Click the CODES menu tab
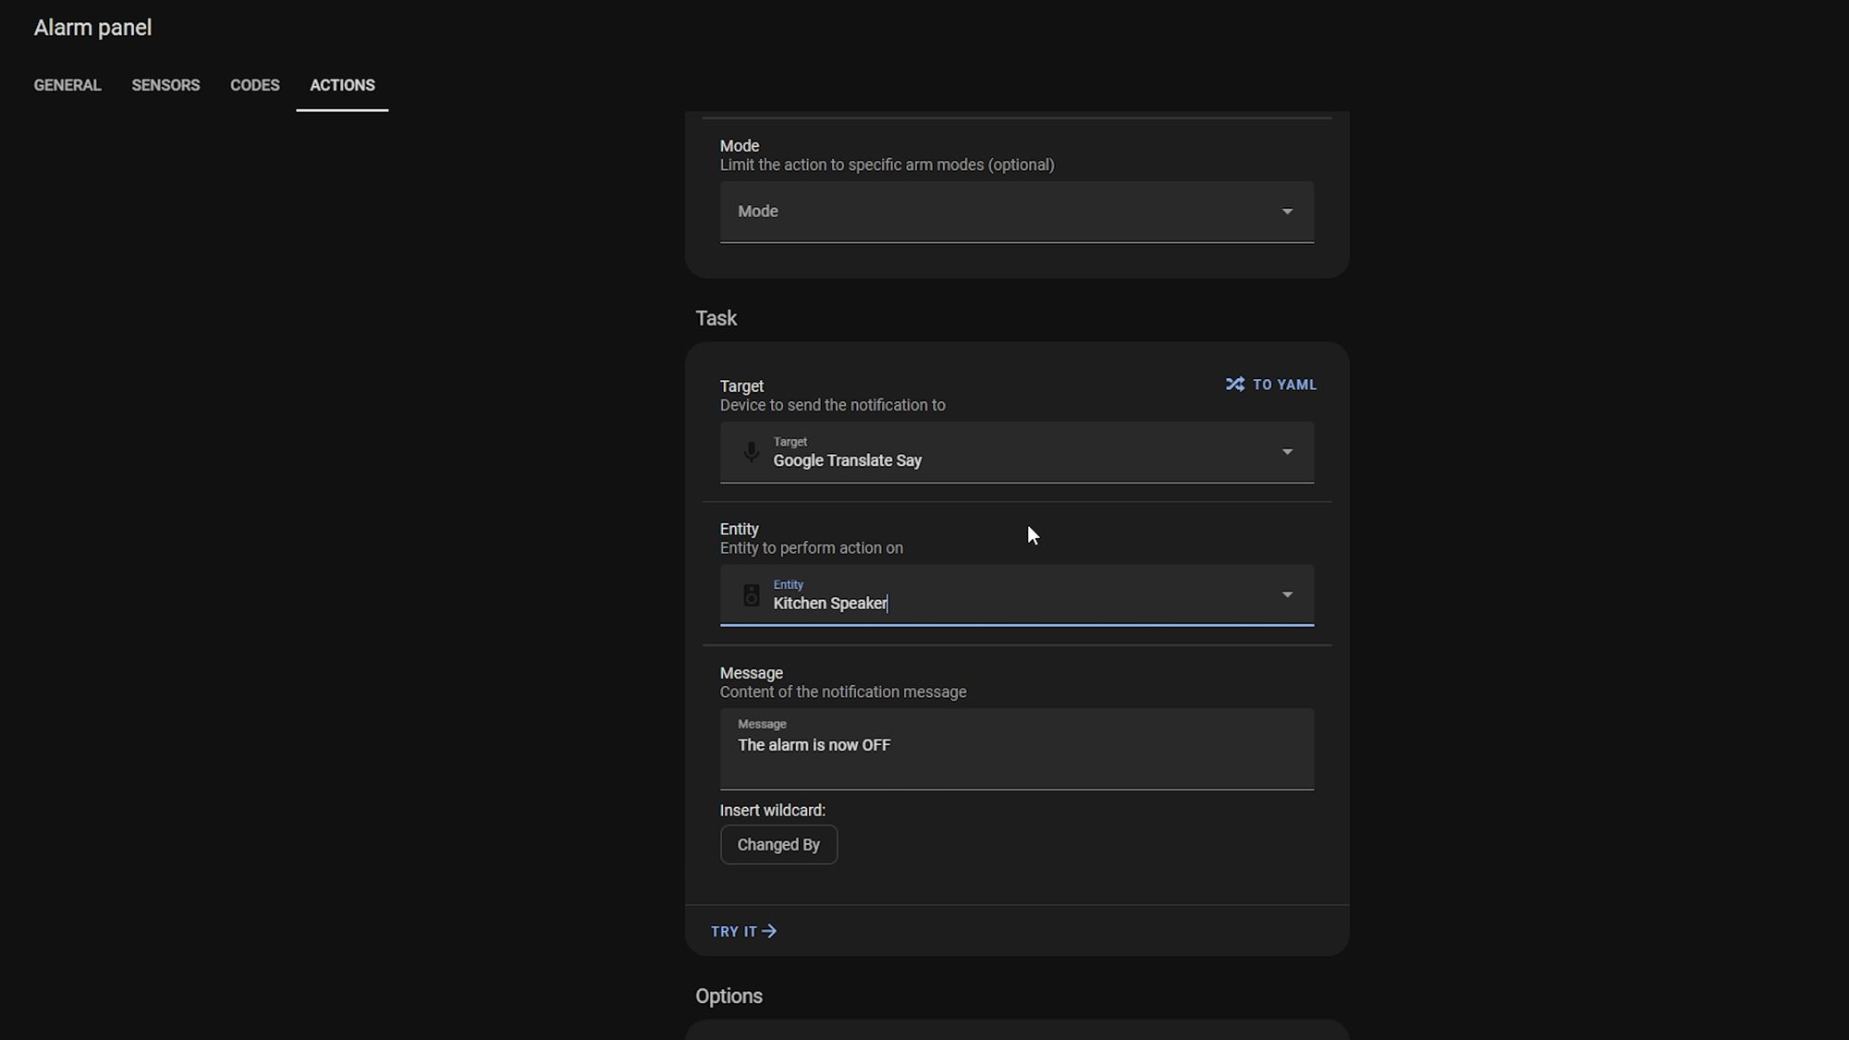Screen dimensions: 1849x1040 coord(254,85)
